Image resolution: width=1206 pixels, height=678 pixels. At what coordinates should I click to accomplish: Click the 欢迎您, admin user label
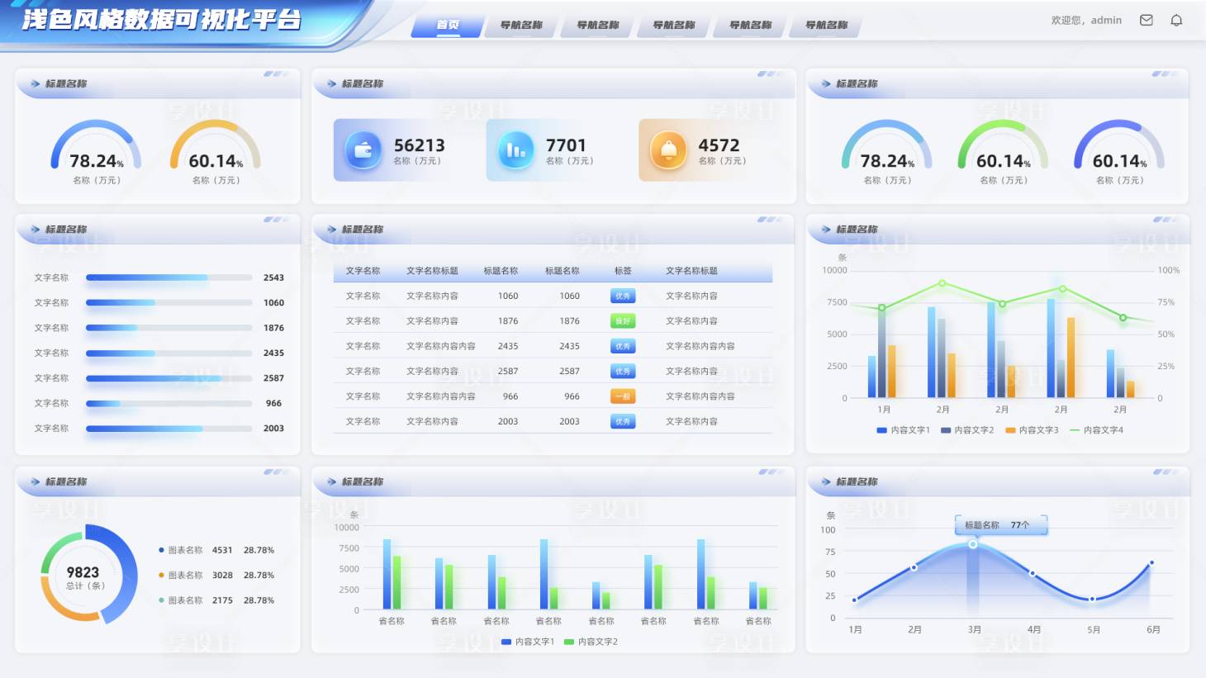pyautogui.click(x=1086, y=20)
